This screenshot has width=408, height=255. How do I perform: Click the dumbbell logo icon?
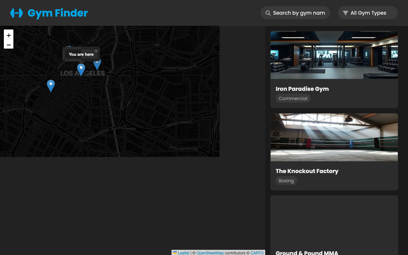pos(17,13)
